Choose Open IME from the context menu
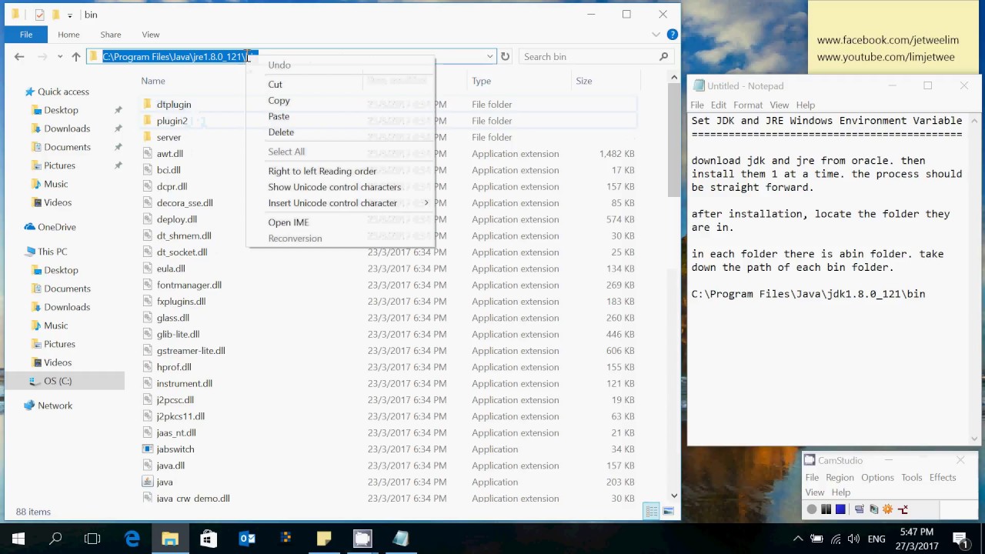Viewport: 985px width, 554px height. coord(288,222)
